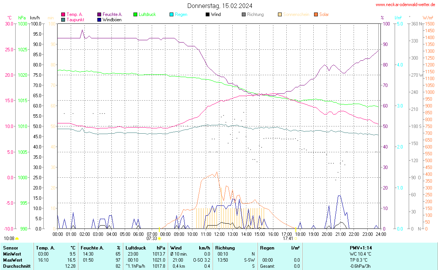This screenshot has width=438, height=270.
Task: Click the gray Richtung legend square
Action: 244,14
